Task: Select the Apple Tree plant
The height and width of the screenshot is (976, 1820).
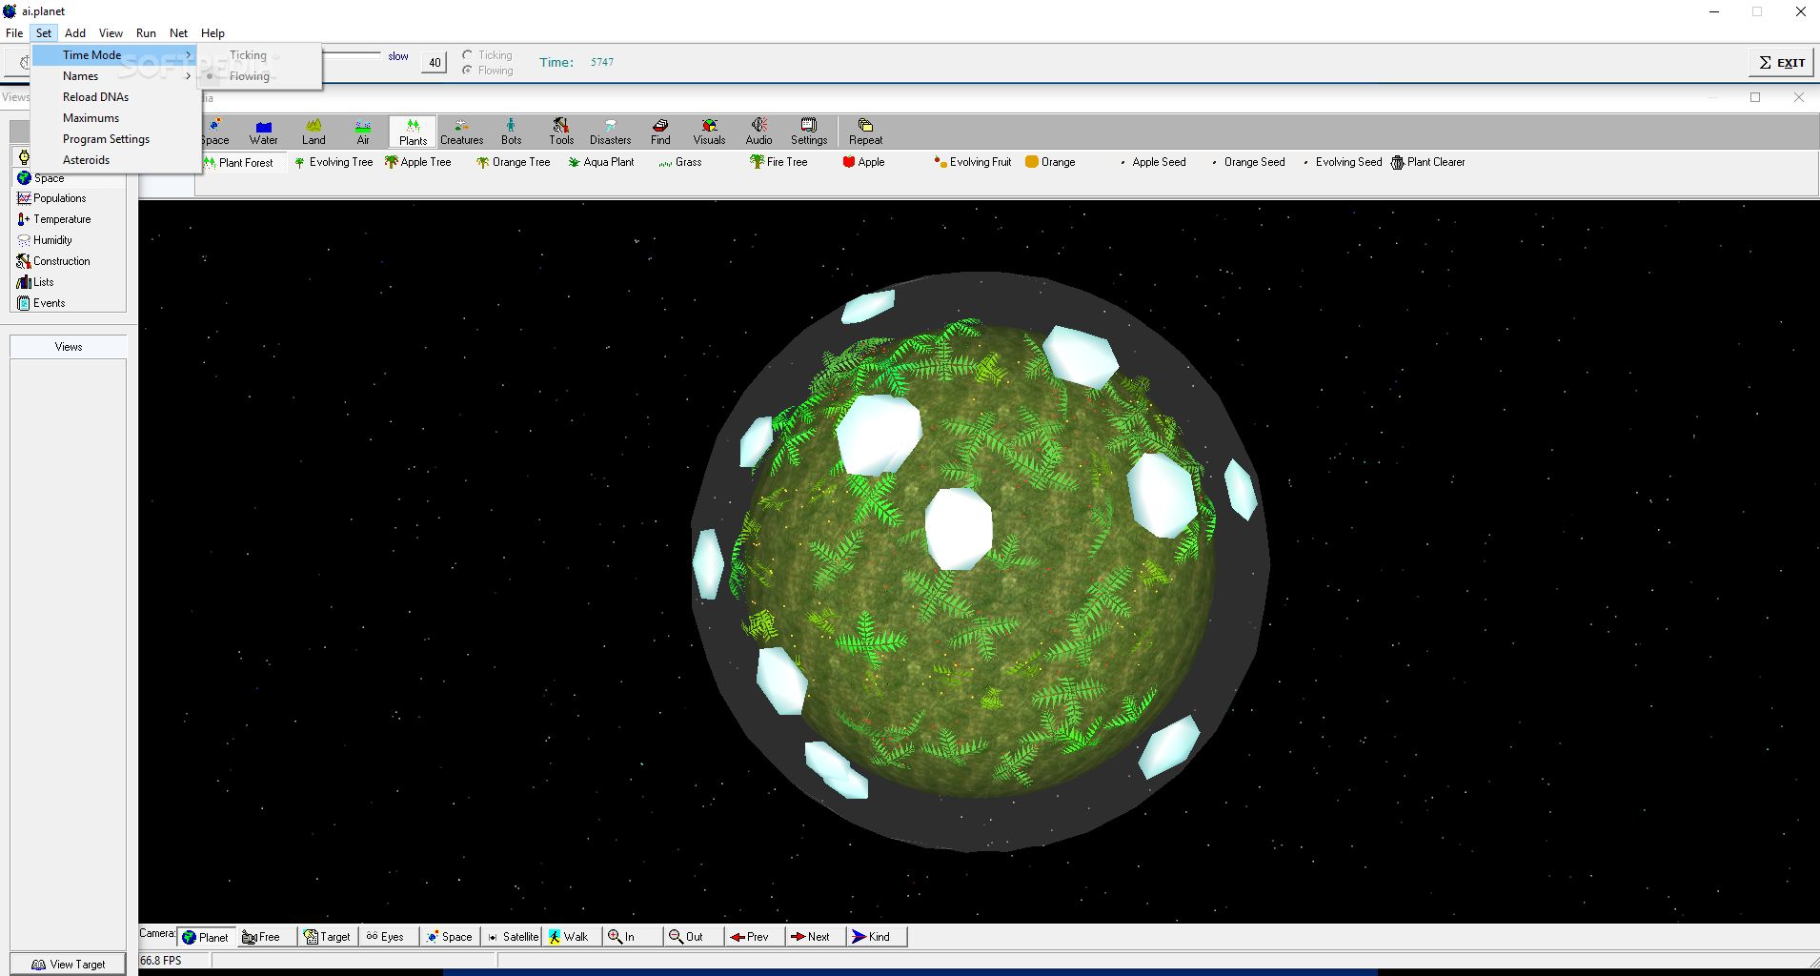Action: point(418,163)
